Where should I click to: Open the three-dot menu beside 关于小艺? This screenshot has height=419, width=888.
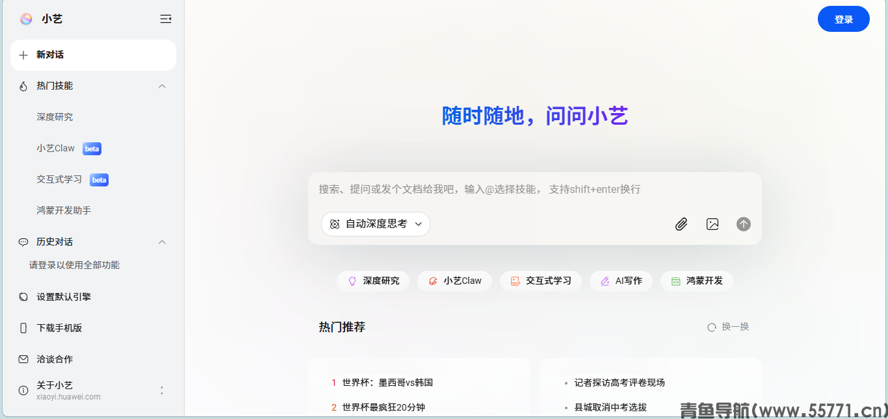point(162,390)
